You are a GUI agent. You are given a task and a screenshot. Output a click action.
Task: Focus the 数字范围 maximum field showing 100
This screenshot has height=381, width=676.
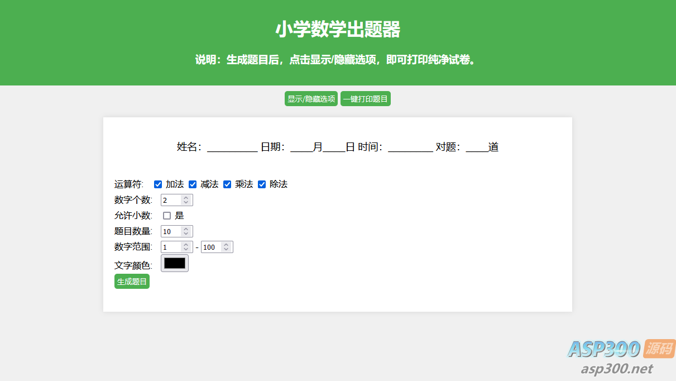tap(211, 247)
